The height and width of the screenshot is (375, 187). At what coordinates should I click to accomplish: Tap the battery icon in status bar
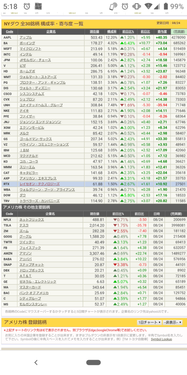165,7
